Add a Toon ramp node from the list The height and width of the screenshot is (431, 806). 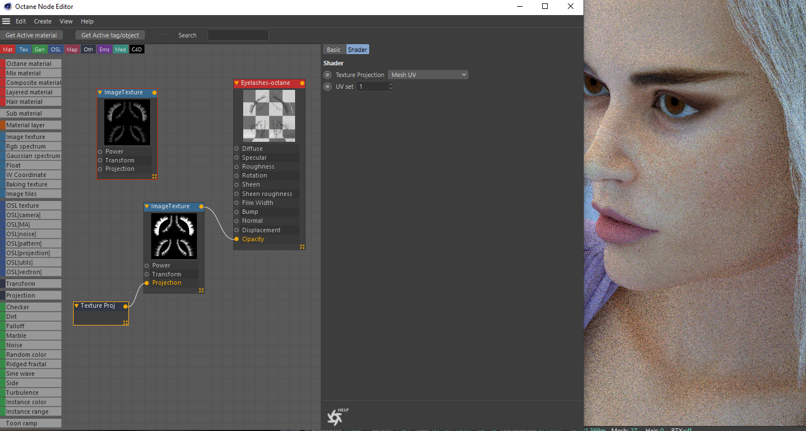[x=31, y=423]
